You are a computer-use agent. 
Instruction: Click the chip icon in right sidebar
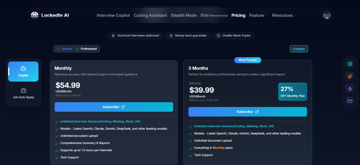coord(350,64)
